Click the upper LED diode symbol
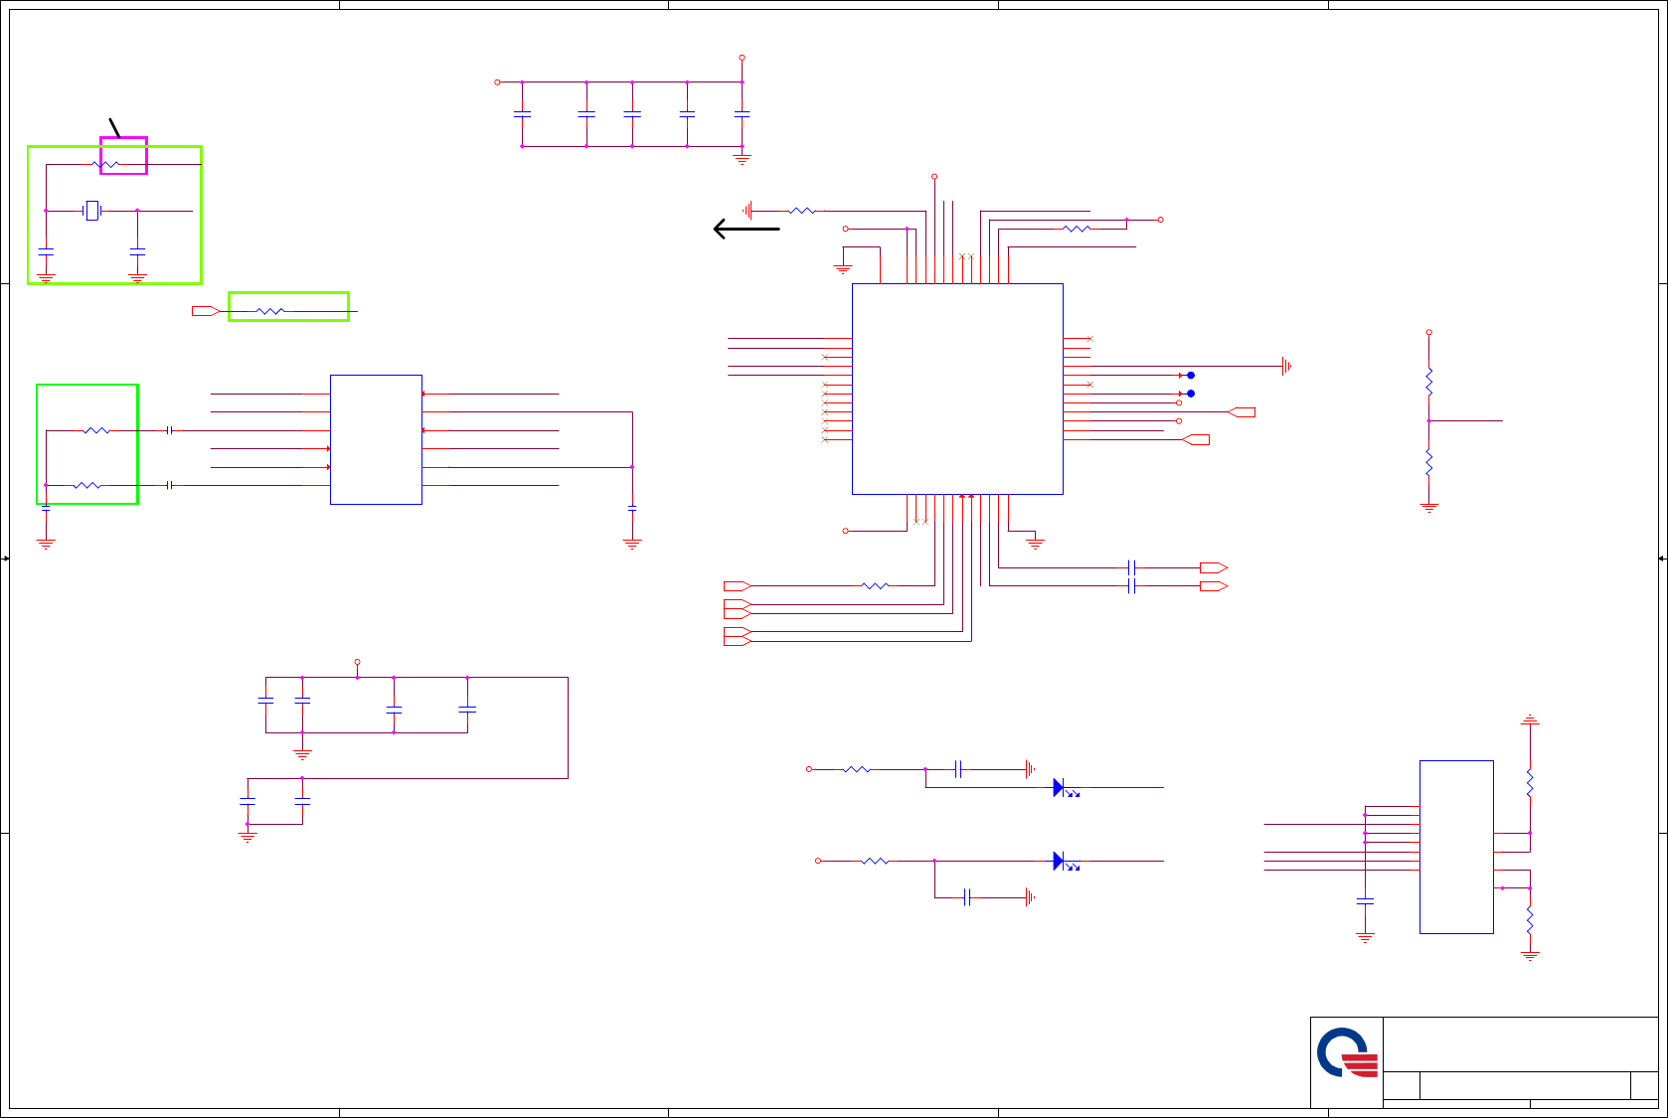 [x=1065, y=789]
